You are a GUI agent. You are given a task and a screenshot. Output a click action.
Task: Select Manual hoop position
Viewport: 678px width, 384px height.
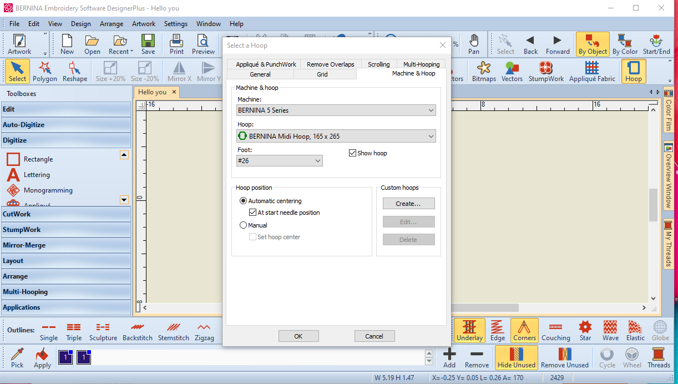click(243, 225)
